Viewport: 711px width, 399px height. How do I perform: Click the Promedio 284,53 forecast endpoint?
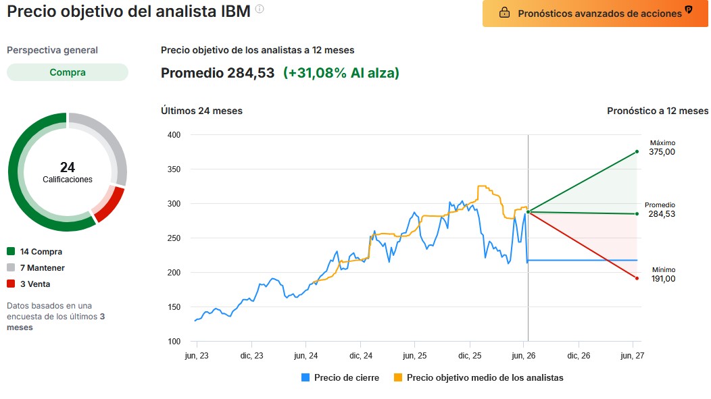637,214
